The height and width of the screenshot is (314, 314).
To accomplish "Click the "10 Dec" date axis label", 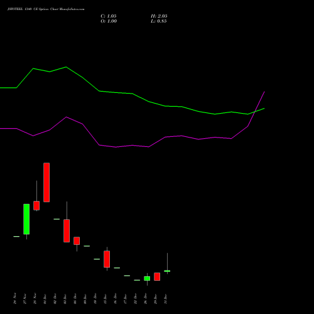I will click(95, 298).
